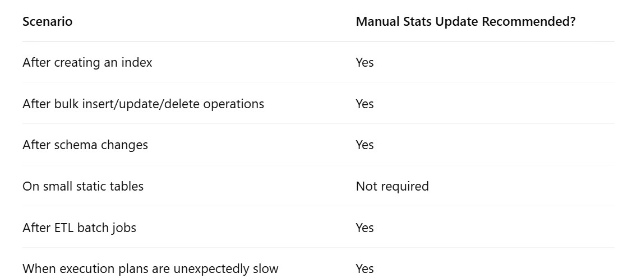Select the 'After ETL batch jobs' cell

pos(79,228)
